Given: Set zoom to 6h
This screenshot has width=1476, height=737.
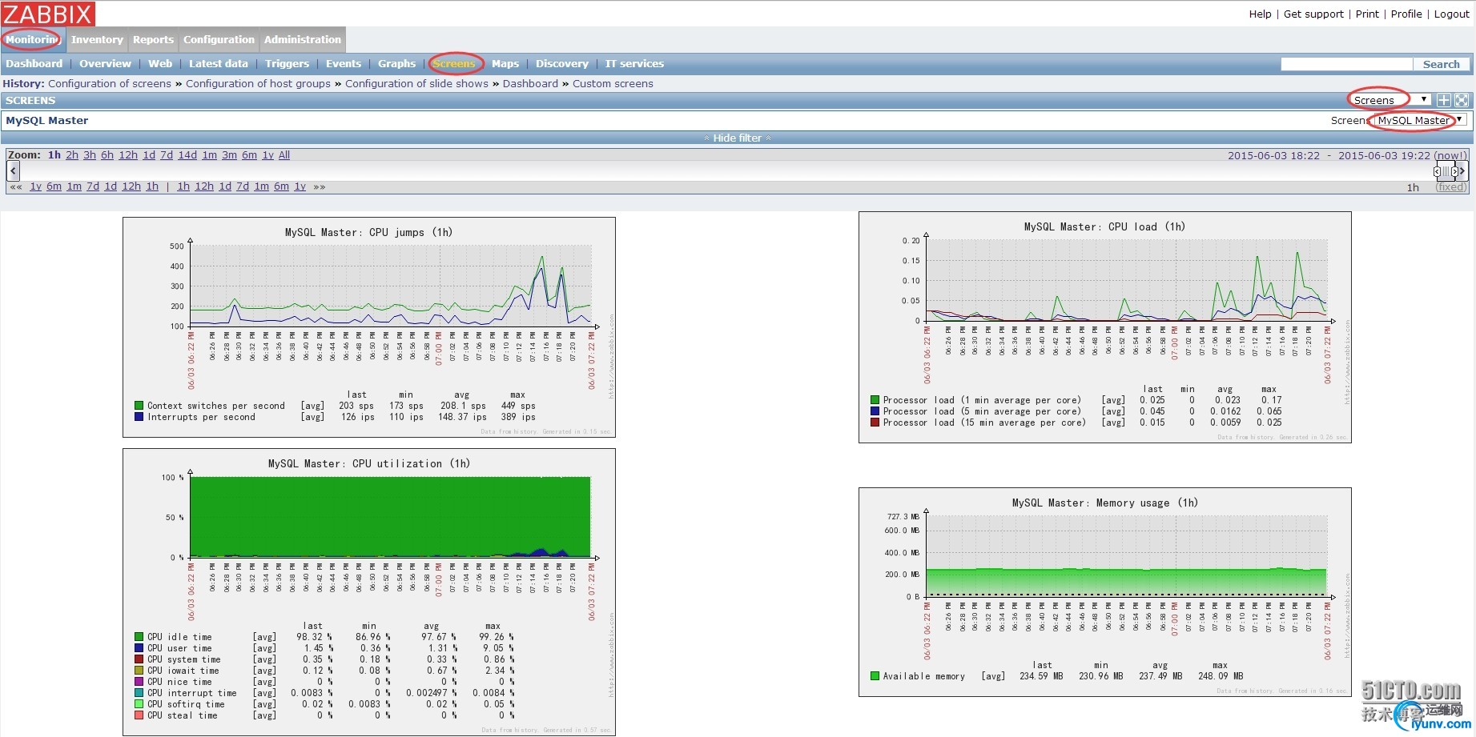Looking at the screenshot, I should click(107, 155).
